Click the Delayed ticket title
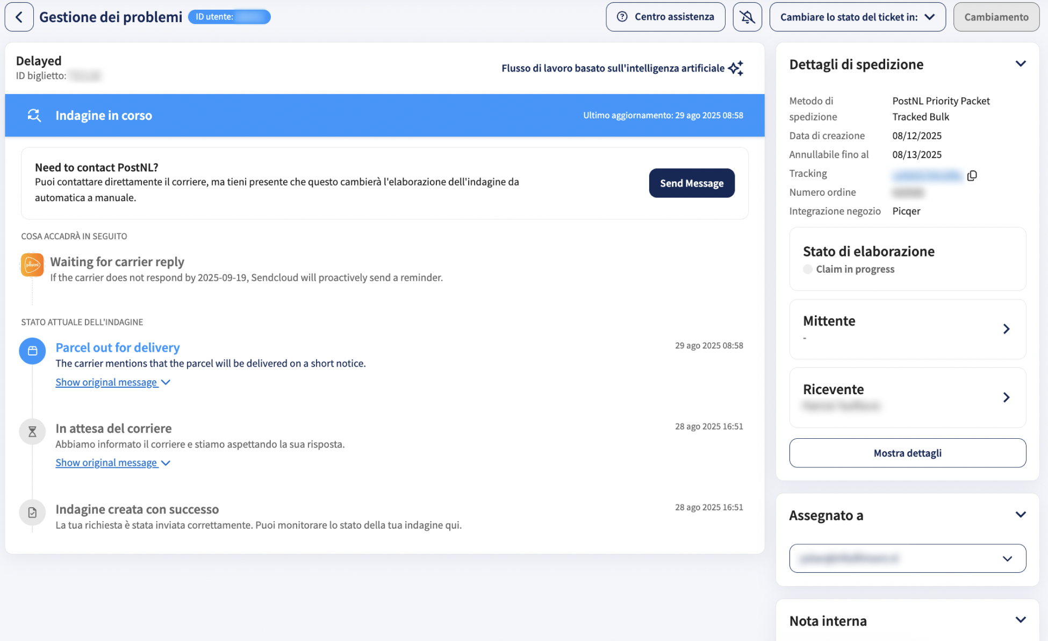Screen dimensions: 1048x641 coord(39,61)
